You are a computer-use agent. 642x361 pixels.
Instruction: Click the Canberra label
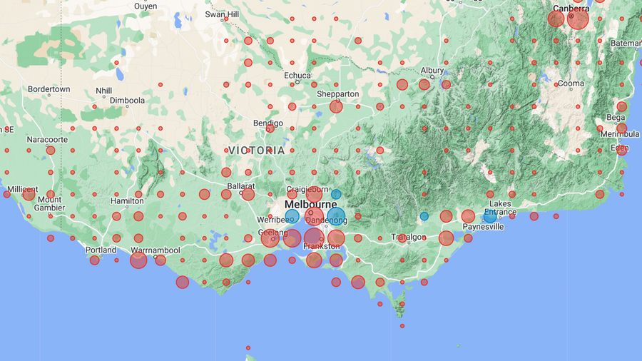[571, 8]
